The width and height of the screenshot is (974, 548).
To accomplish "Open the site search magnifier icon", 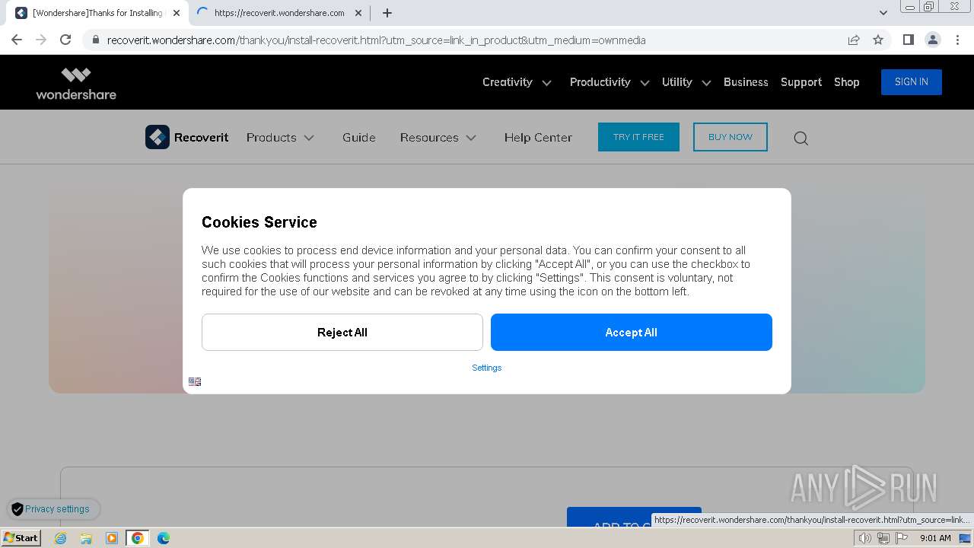I will [x=801, y=138].
